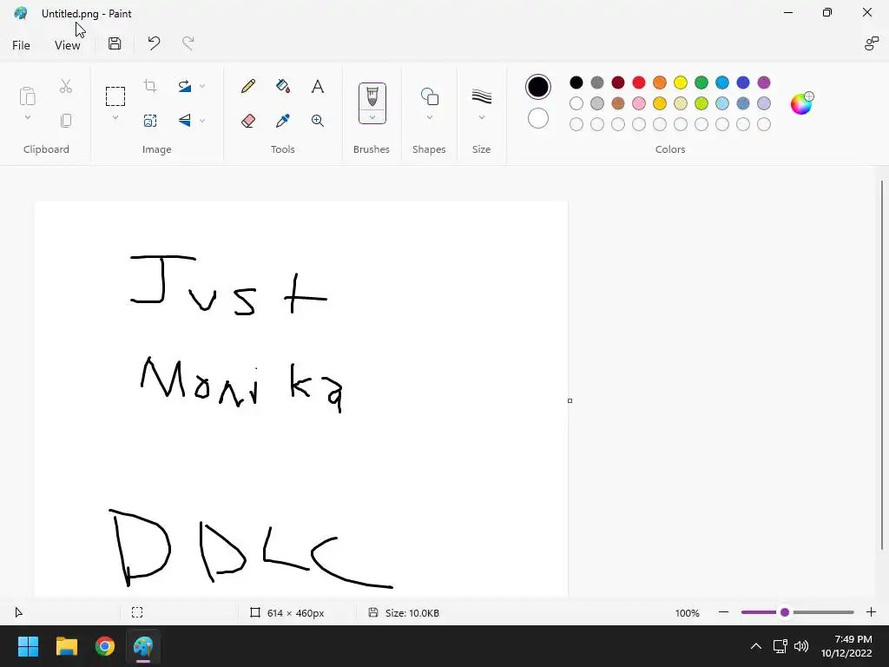This screenshot has width=889, height=667.
Task: Click the Rotate icon
Action: click(185, 86)
